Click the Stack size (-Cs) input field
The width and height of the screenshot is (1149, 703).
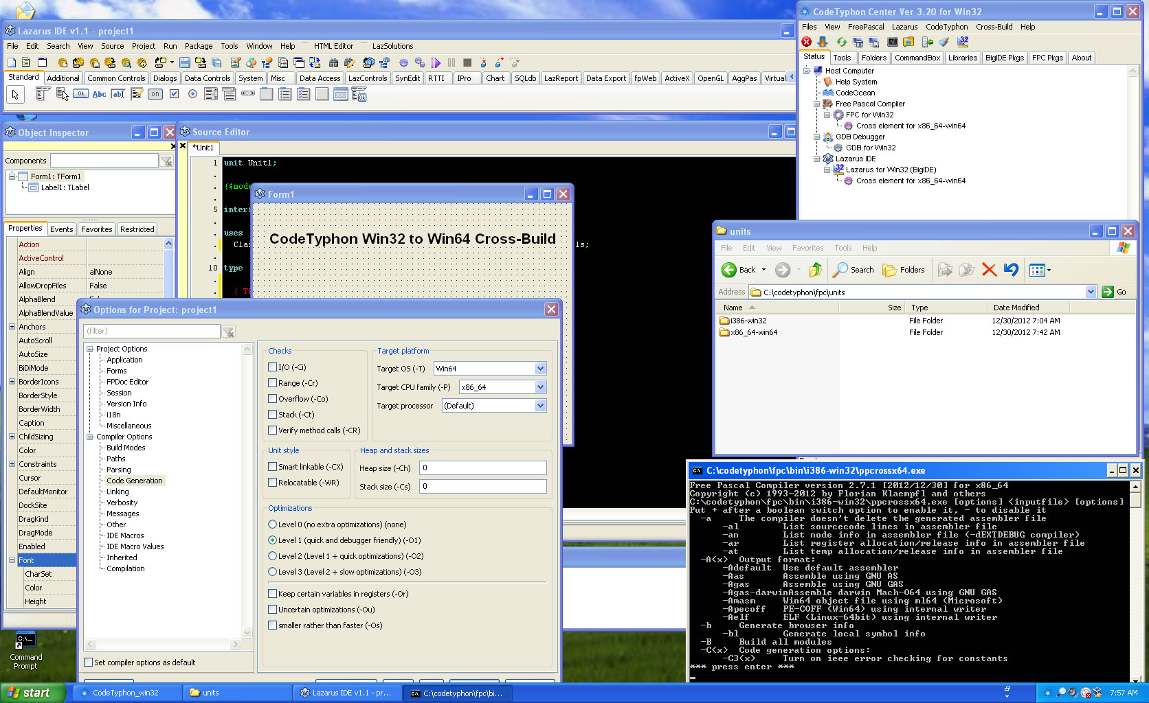click(x=483, y=486)
